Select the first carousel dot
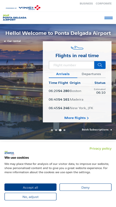 pyautogui.click(x=52, y=130)
